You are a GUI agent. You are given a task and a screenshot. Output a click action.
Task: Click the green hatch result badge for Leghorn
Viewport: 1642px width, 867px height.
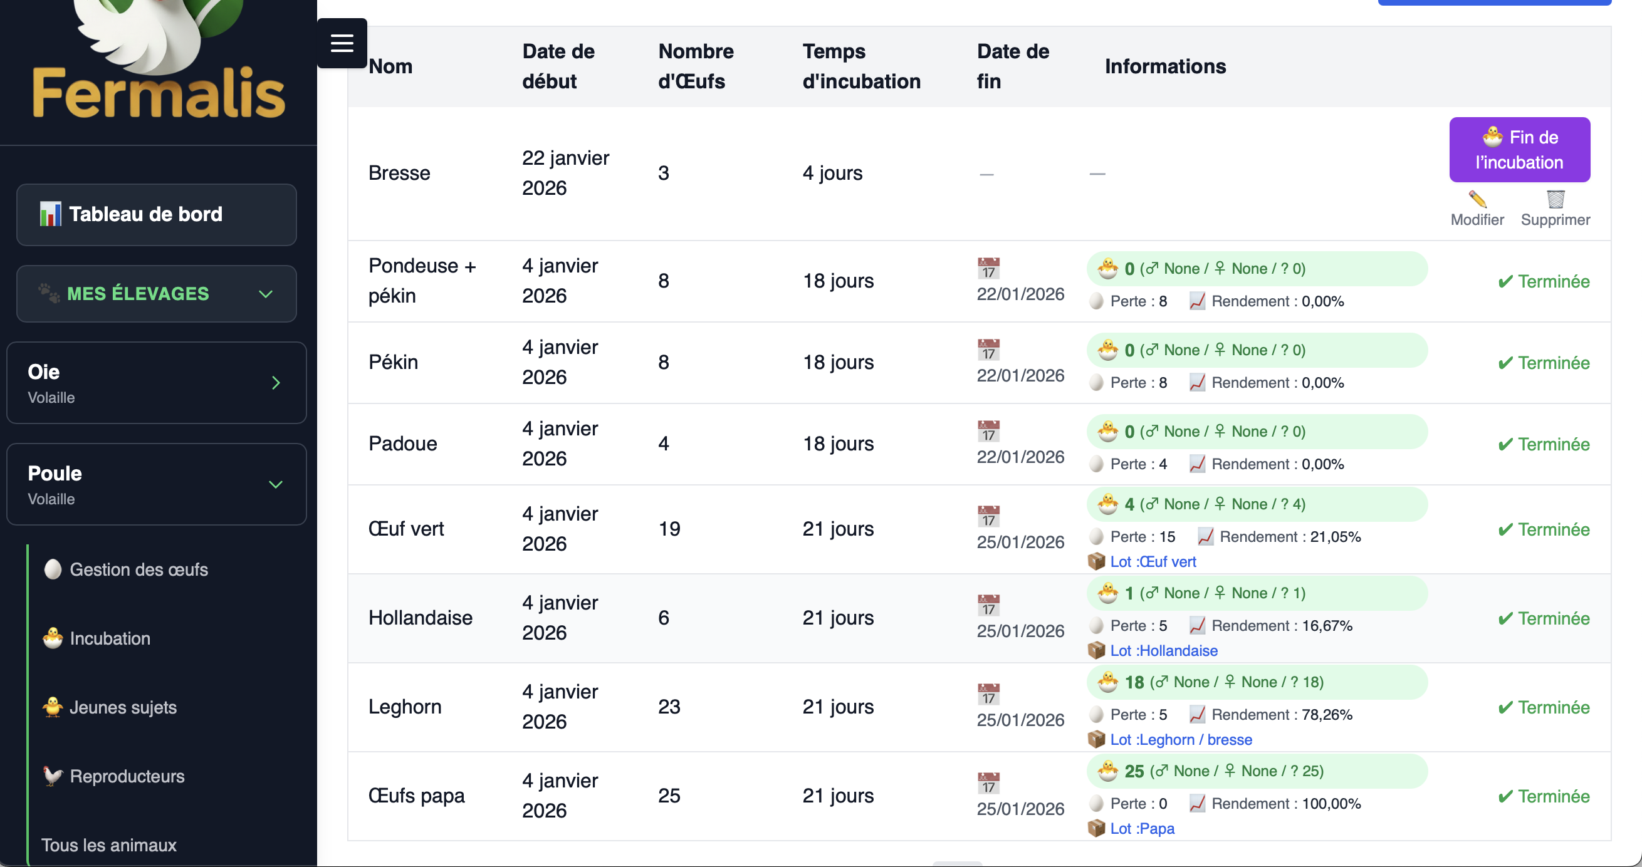coord(1256,682)
